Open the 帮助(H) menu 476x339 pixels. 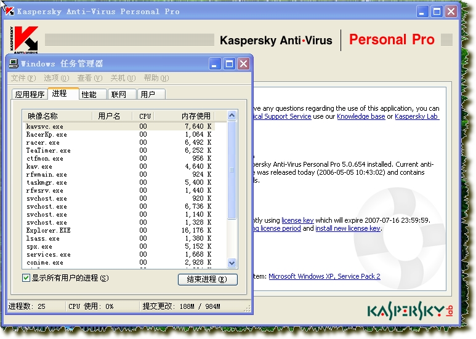[156, 78]
